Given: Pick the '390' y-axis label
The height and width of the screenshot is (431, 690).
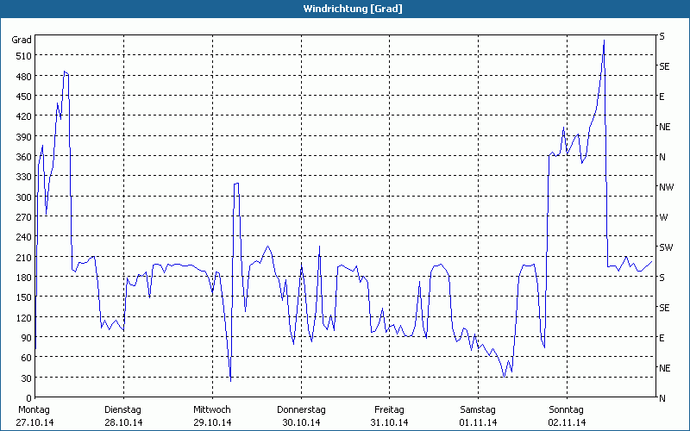Looking at the screenshot, I should click(x=24, y=137).
